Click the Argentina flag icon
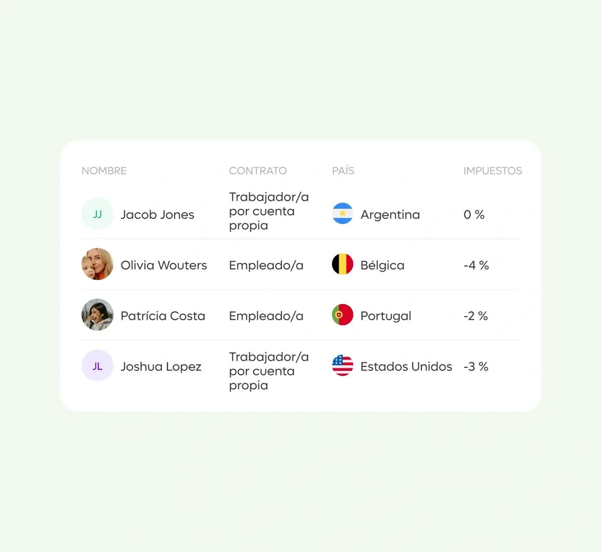602x552 pixels. pos(343,214)
